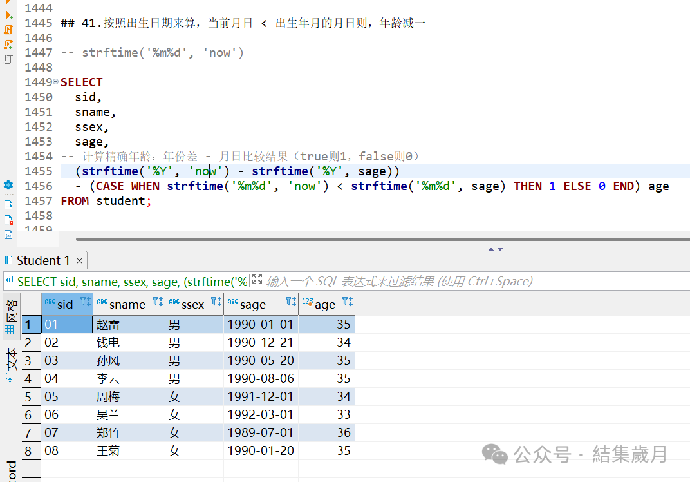Select row number 1 header
The image size is (690, 482).
point(31,325)
